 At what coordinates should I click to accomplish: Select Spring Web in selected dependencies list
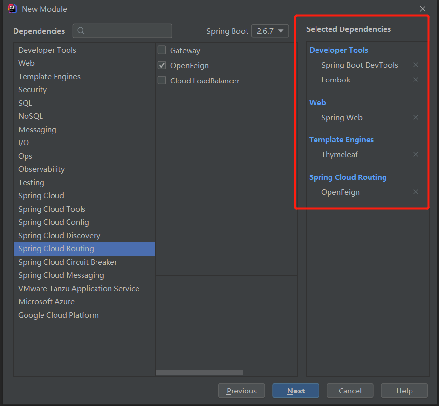coord(342,118)
